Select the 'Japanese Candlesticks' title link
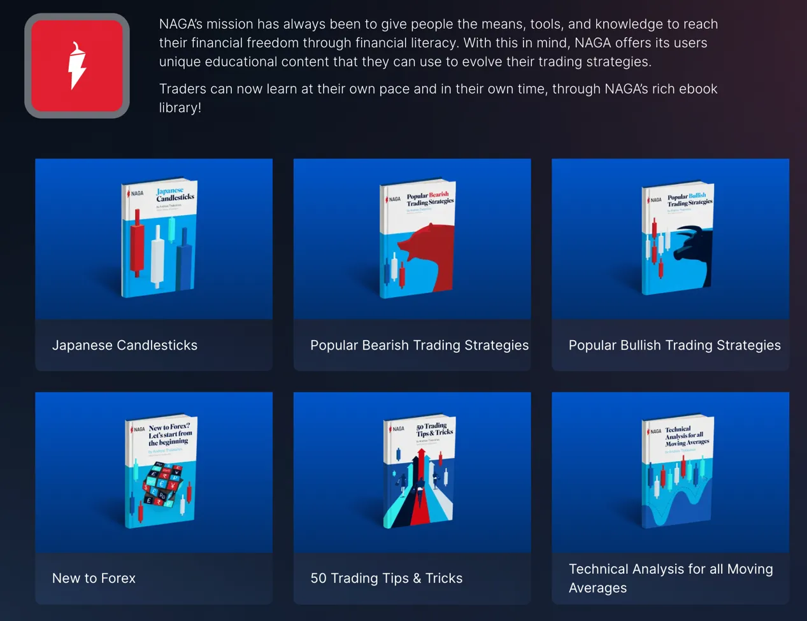This screenshot has width=807, height=621. 125,345
